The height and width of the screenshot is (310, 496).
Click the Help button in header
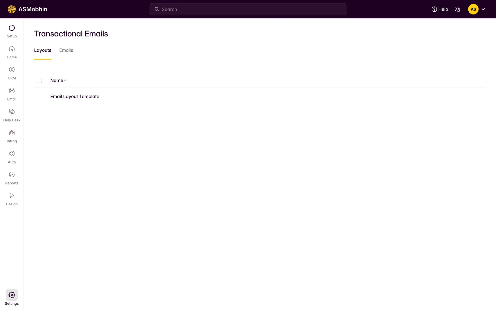[x=440, y=9]
